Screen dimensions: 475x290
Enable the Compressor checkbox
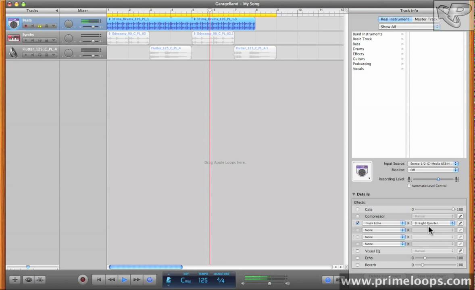(x=358, y=216)
